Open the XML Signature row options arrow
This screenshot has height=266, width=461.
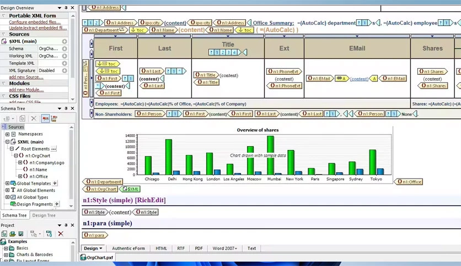click(65, 70)
